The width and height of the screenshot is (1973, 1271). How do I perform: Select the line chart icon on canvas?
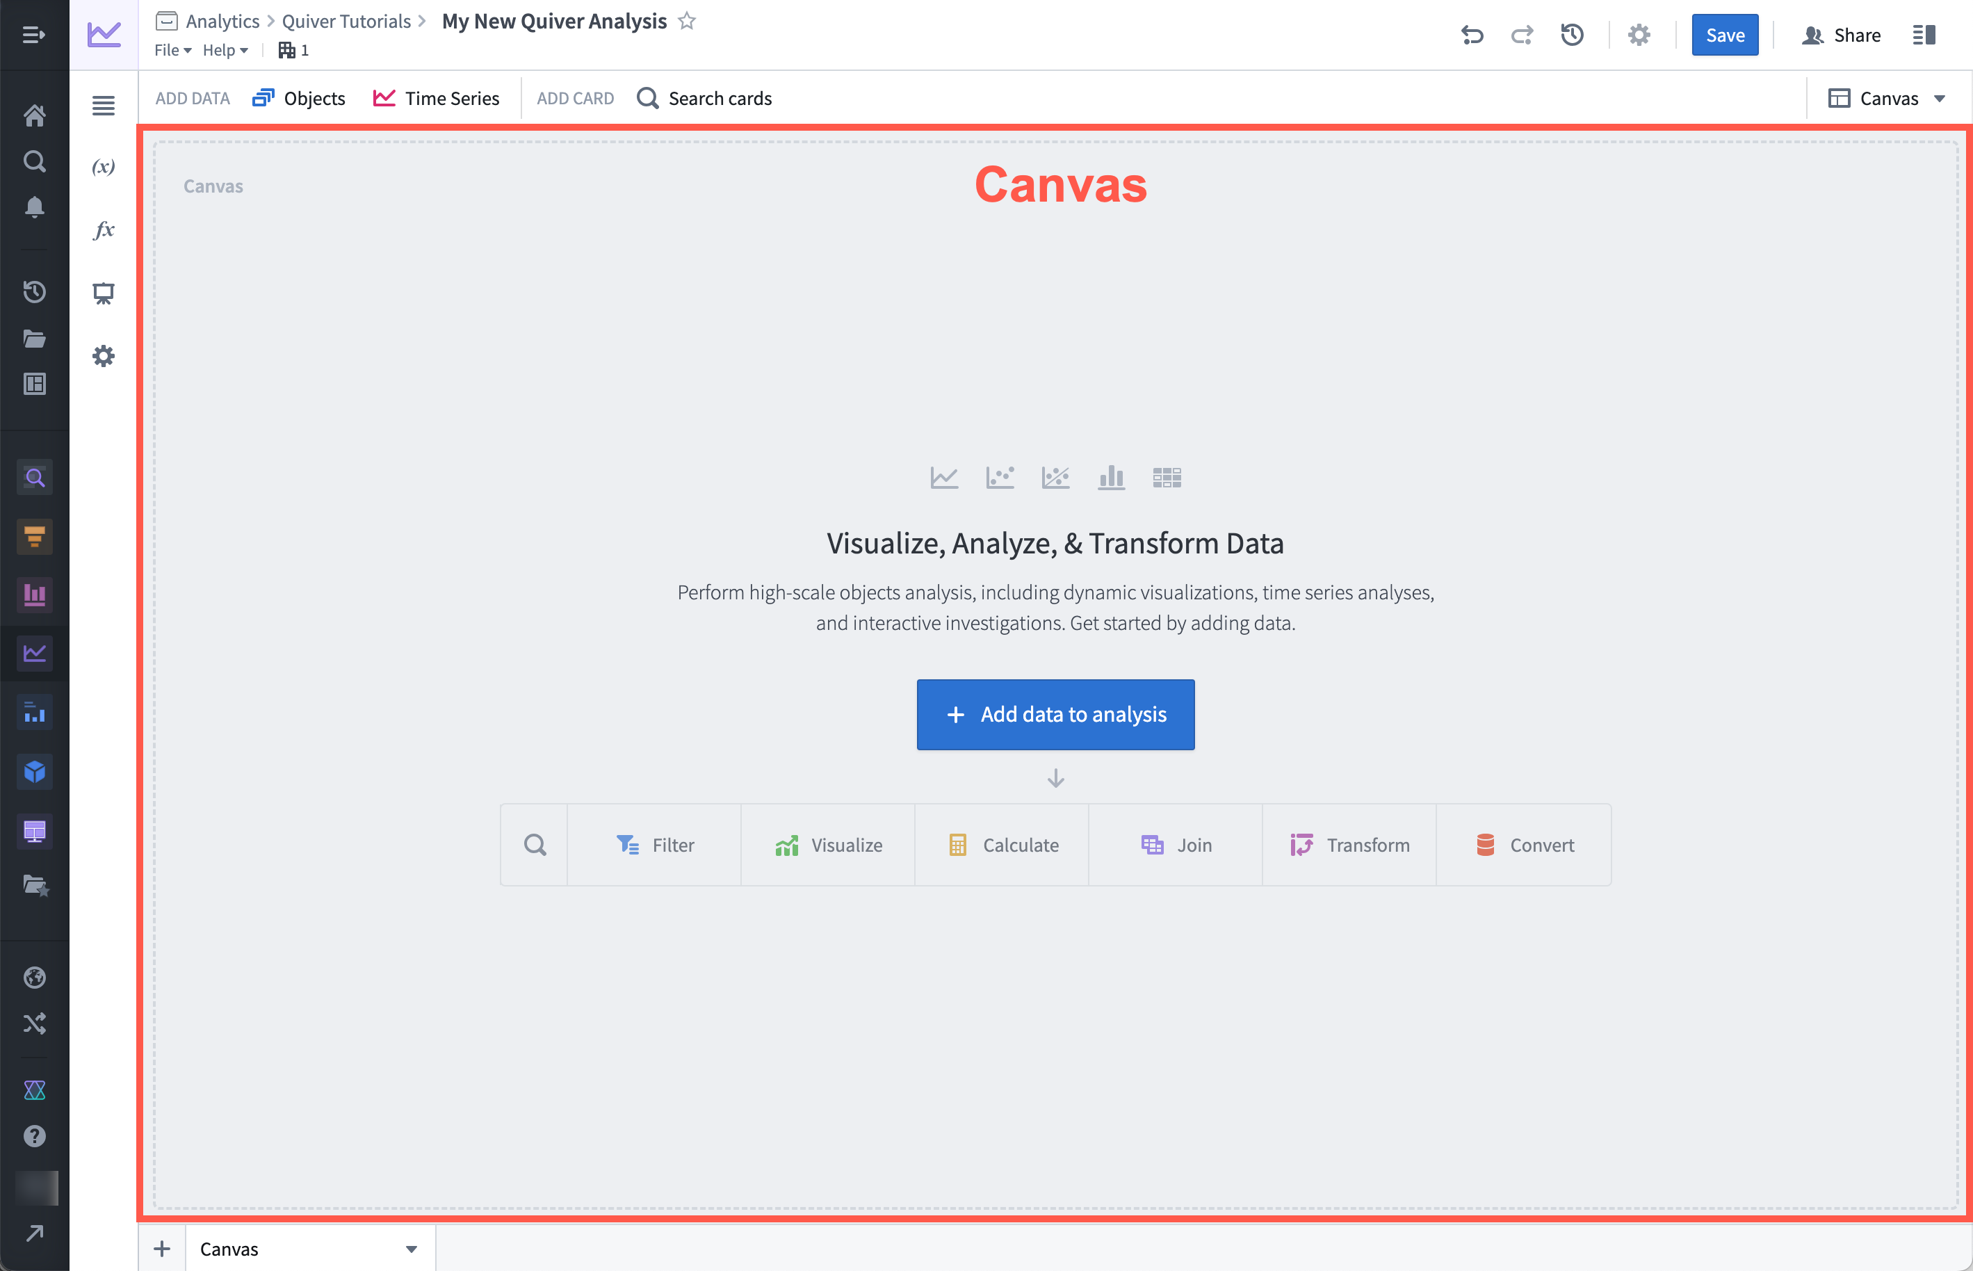944,477
